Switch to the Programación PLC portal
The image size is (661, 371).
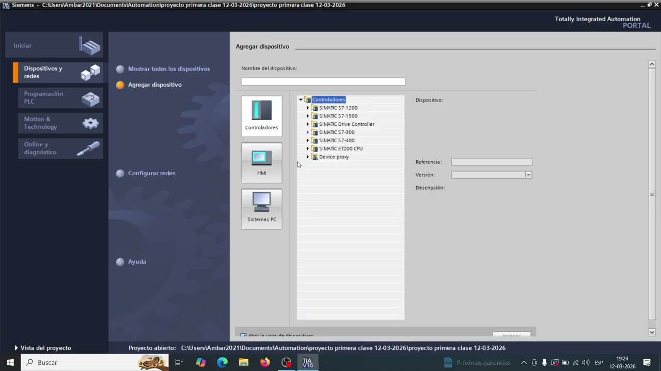[60, 97]
